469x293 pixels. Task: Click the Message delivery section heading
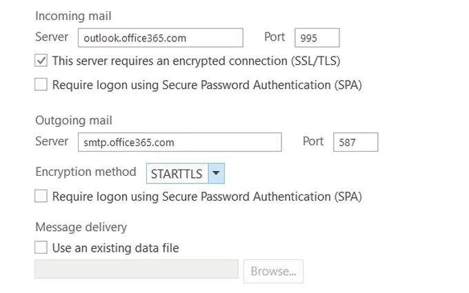pos(81,227)
